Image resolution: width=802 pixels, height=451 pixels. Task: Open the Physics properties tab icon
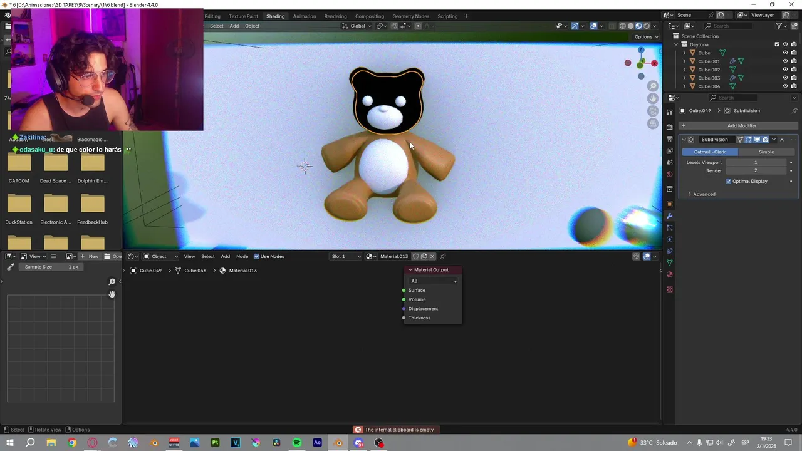point(670,240)
